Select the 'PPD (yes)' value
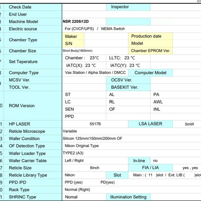This screenshot has height=201, width=201. pyautogui.click(x=74, y=182)
